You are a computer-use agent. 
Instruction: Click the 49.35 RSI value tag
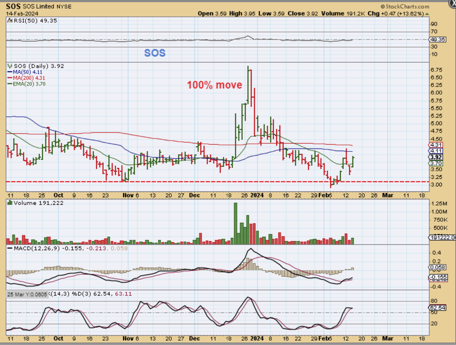pos(438,40)
